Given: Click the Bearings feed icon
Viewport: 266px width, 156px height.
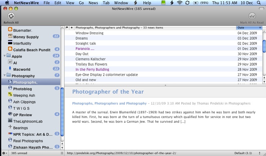Looking at the screenshot, I should point(10,127).
